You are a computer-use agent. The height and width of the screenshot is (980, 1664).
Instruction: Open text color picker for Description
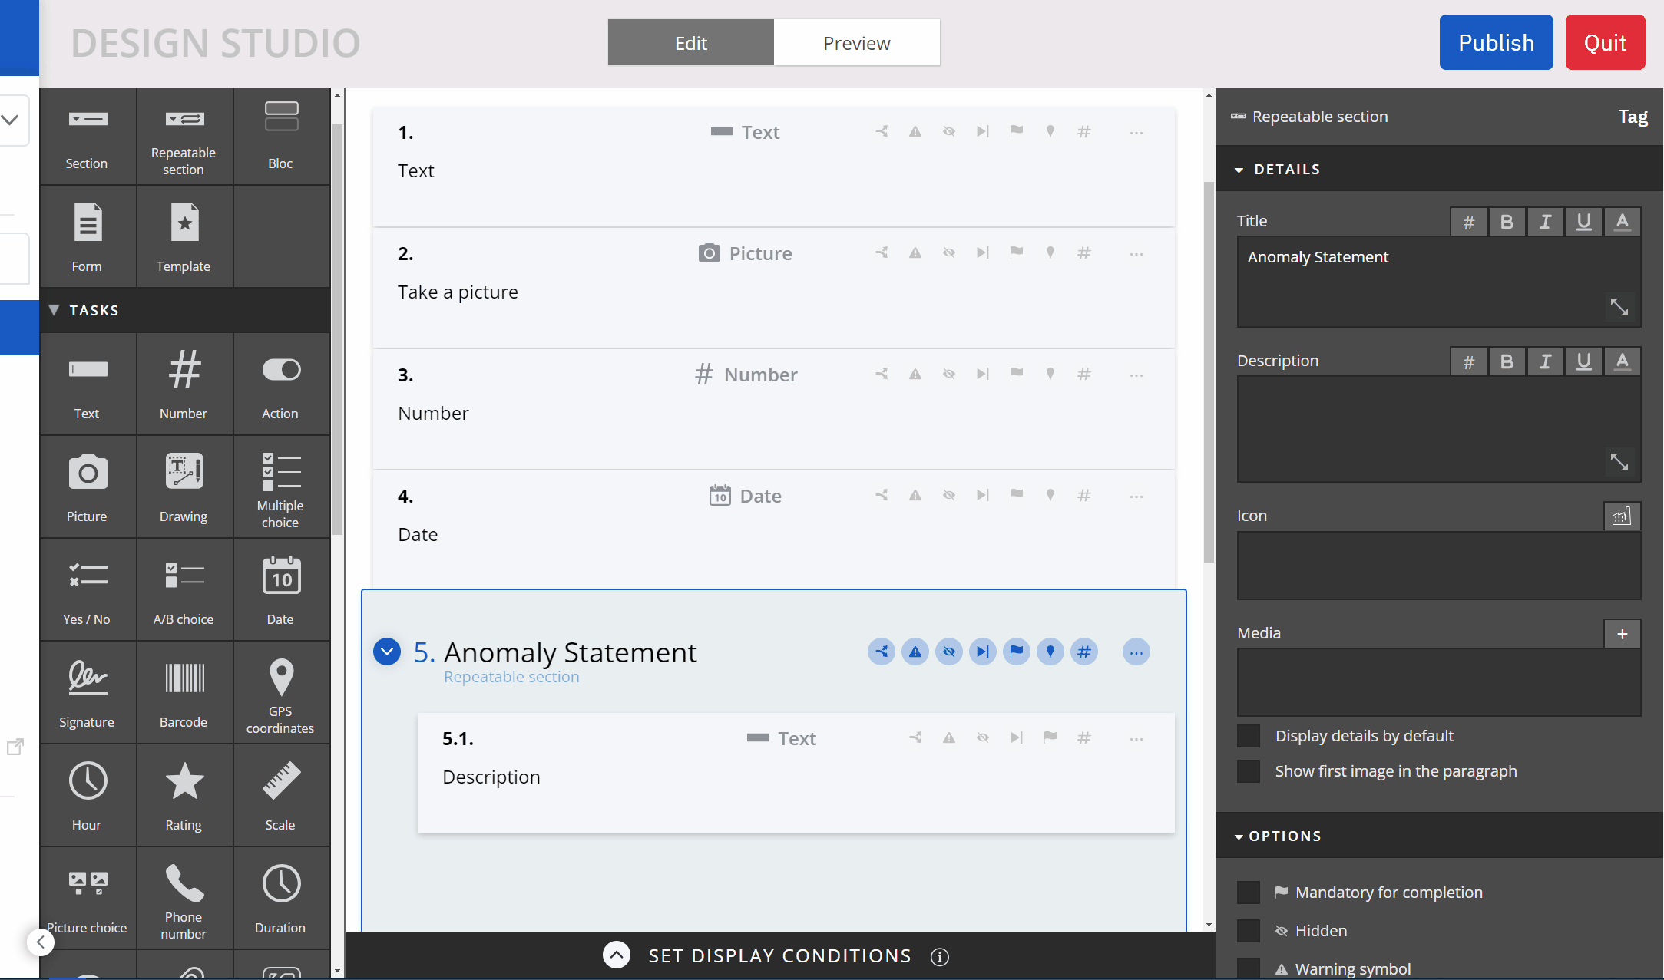click(x=1622, y=361)
